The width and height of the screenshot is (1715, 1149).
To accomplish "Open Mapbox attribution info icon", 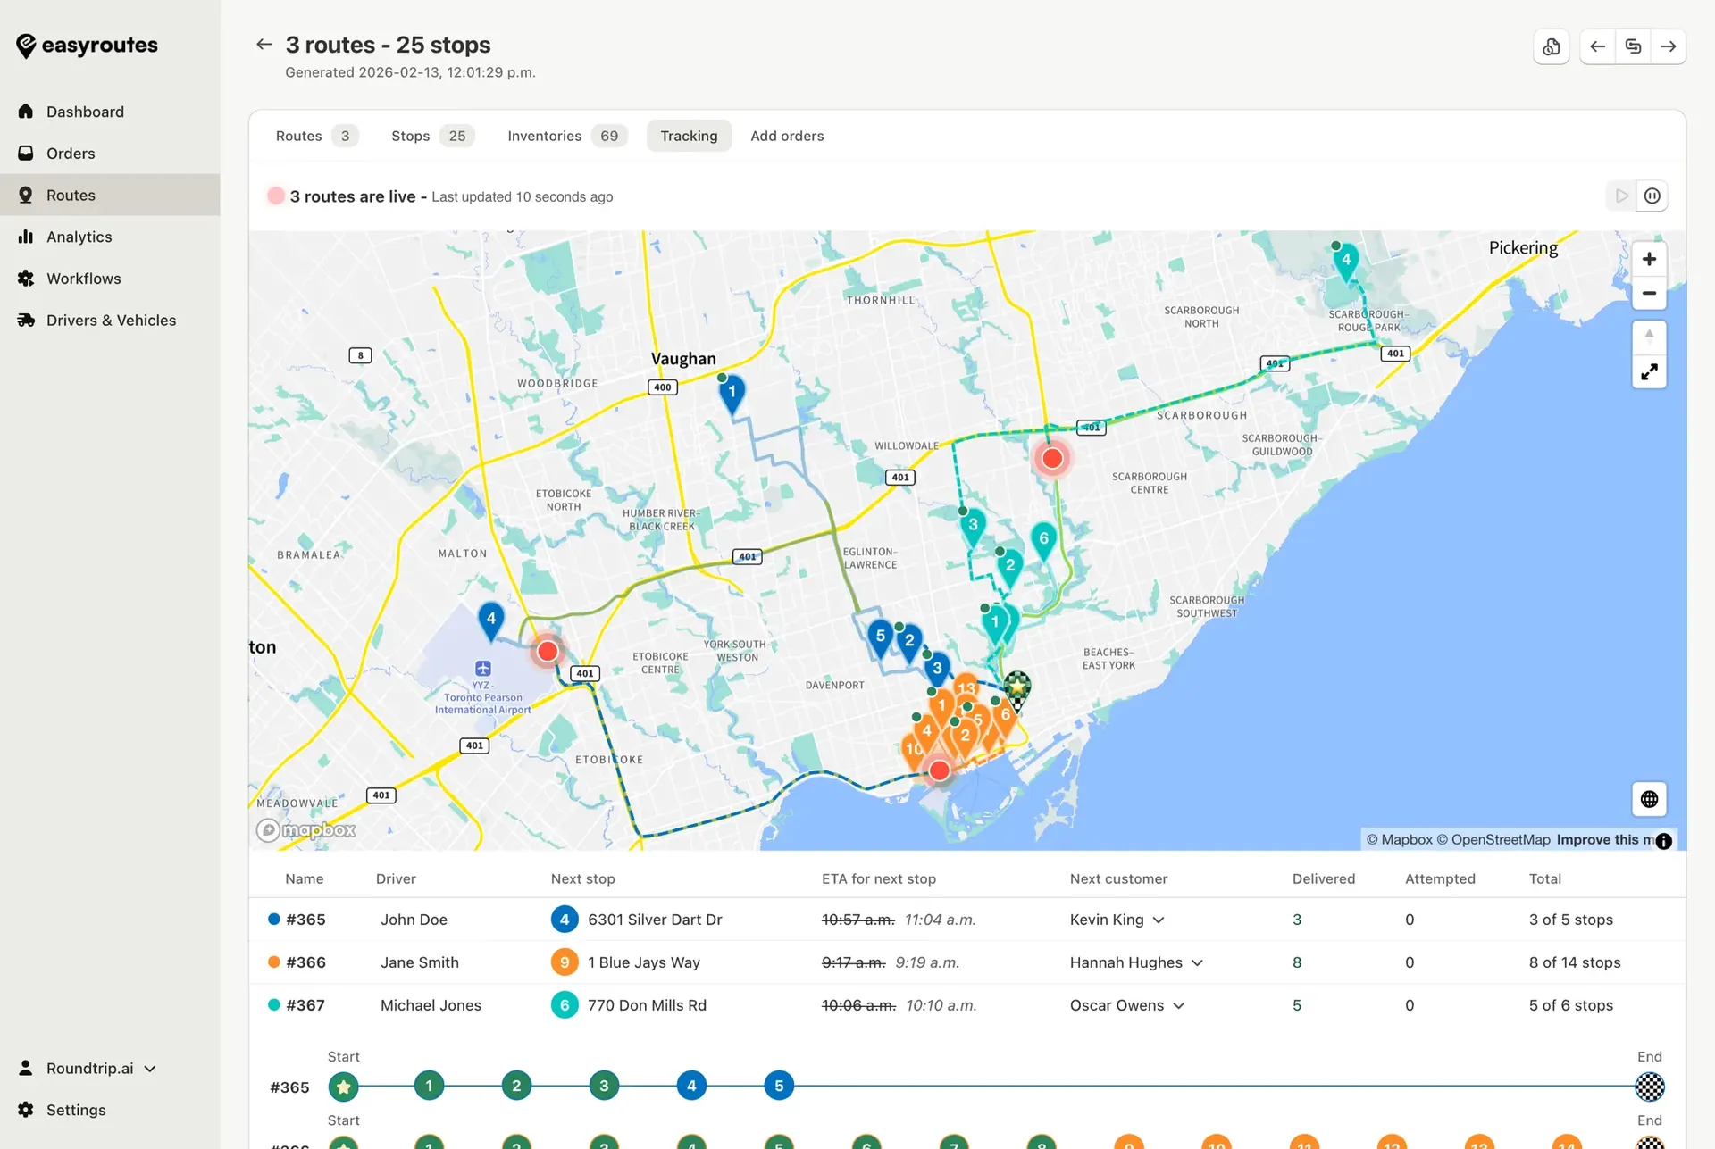I will 1663,840.
